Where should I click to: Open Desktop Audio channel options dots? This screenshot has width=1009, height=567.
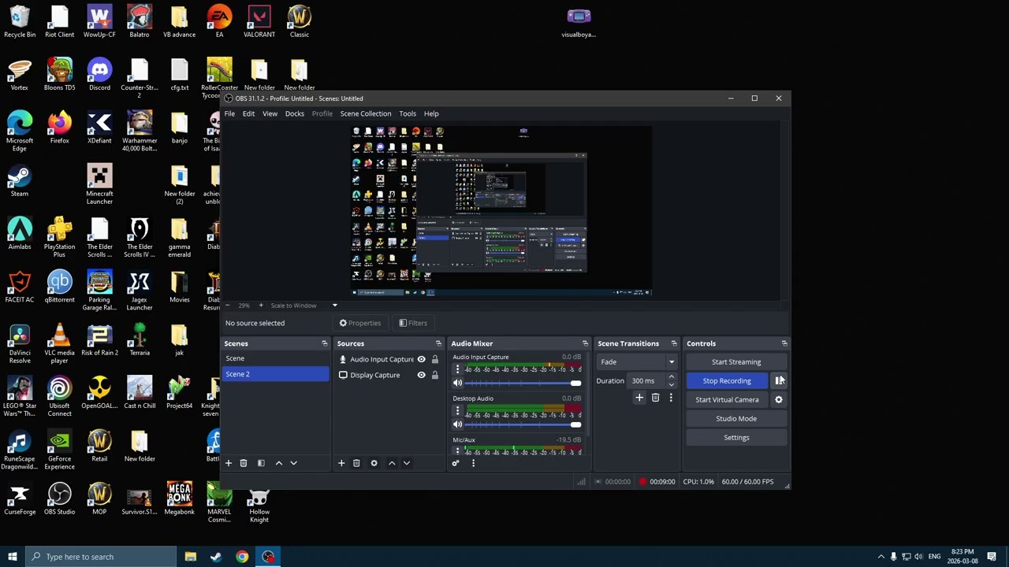tap(457, 410)
